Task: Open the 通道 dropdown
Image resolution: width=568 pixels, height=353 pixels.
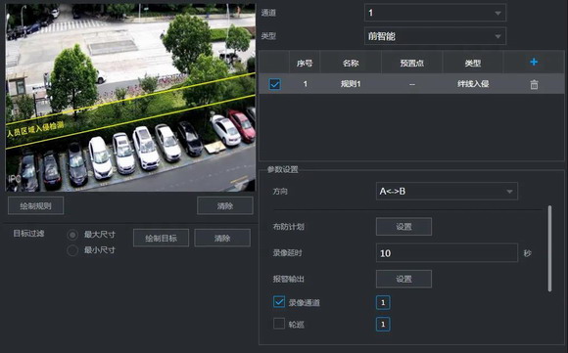Action: (x=435, y=13)
